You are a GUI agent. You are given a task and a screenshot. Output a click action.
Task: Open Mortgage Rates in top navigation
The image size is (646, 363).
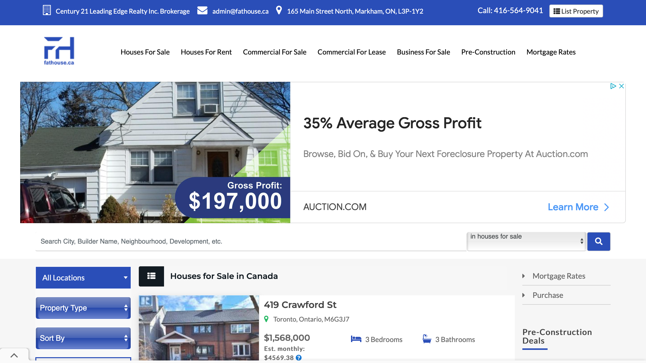pos(551,52)
